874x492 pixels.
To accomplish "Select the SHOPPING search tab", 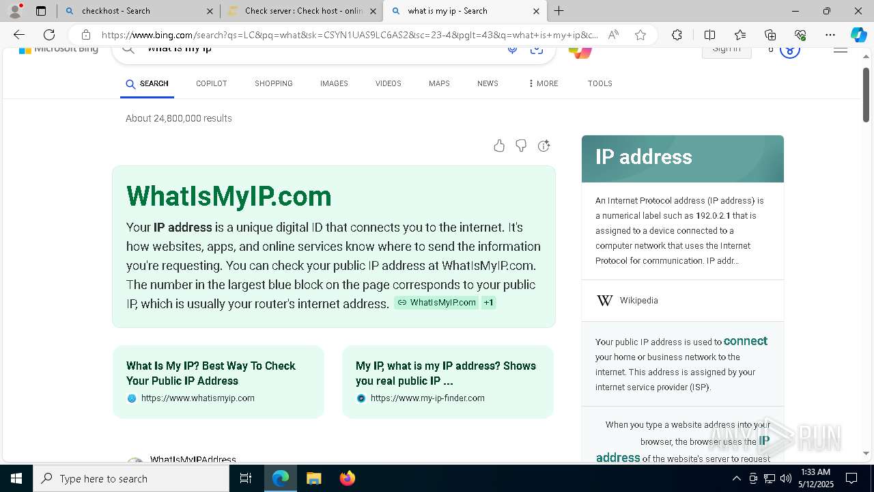I will tap(274, 83).
